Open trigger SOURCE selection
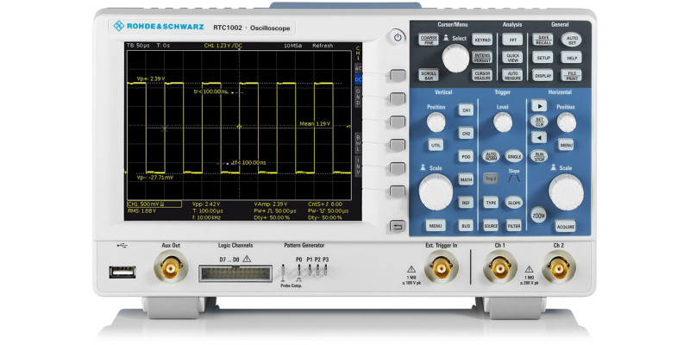 coord(491,226)
